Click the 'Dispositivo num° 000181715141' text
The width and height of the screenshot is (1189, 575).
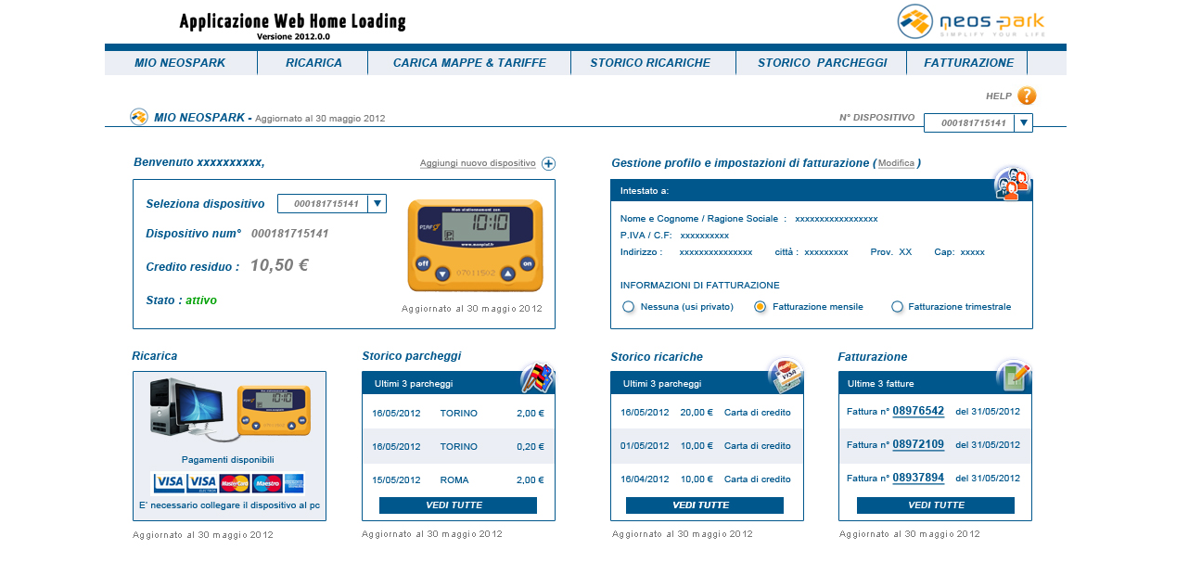pos(237,234)
